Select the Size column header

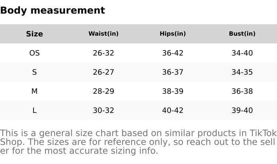34,34
